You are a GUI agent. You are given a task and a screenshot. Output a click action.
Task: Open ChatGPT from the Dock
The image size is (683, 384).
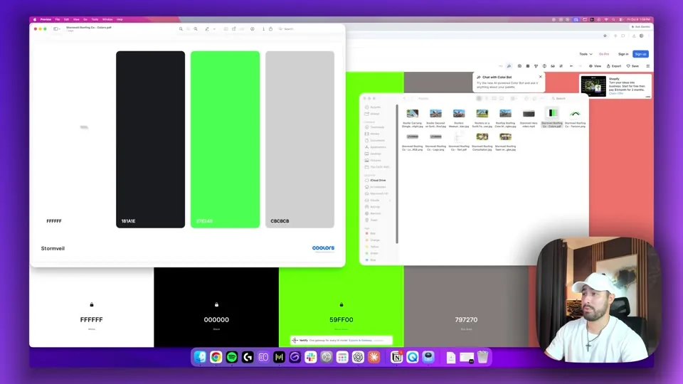tap(358, 357)
